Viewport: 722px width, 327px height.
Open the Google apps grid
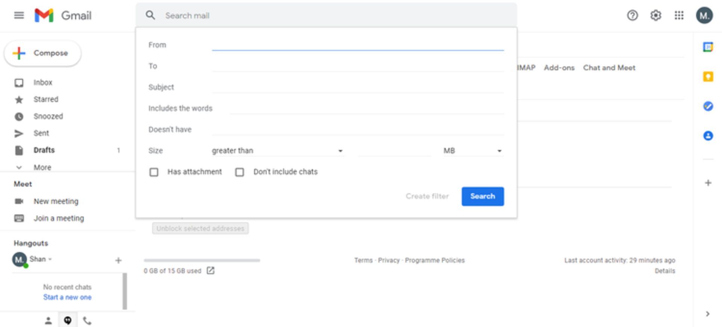679,15
